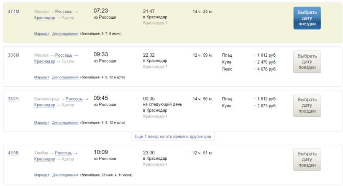The height and width of the screenshot is (186, 343).
Task: Select 'Люкс' price 4 676 руб.
Action: point(267,69)
